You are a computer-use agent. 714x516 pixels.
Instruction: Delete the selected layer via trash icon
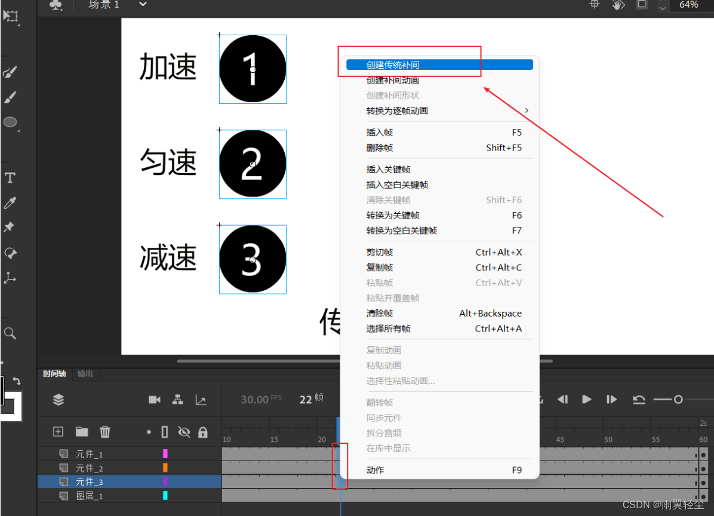pos(105,431)
